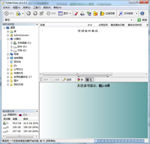150x144 pixels.
Task: Select the 实用批量改名 2.7 folder
Action: coord(21,77)
